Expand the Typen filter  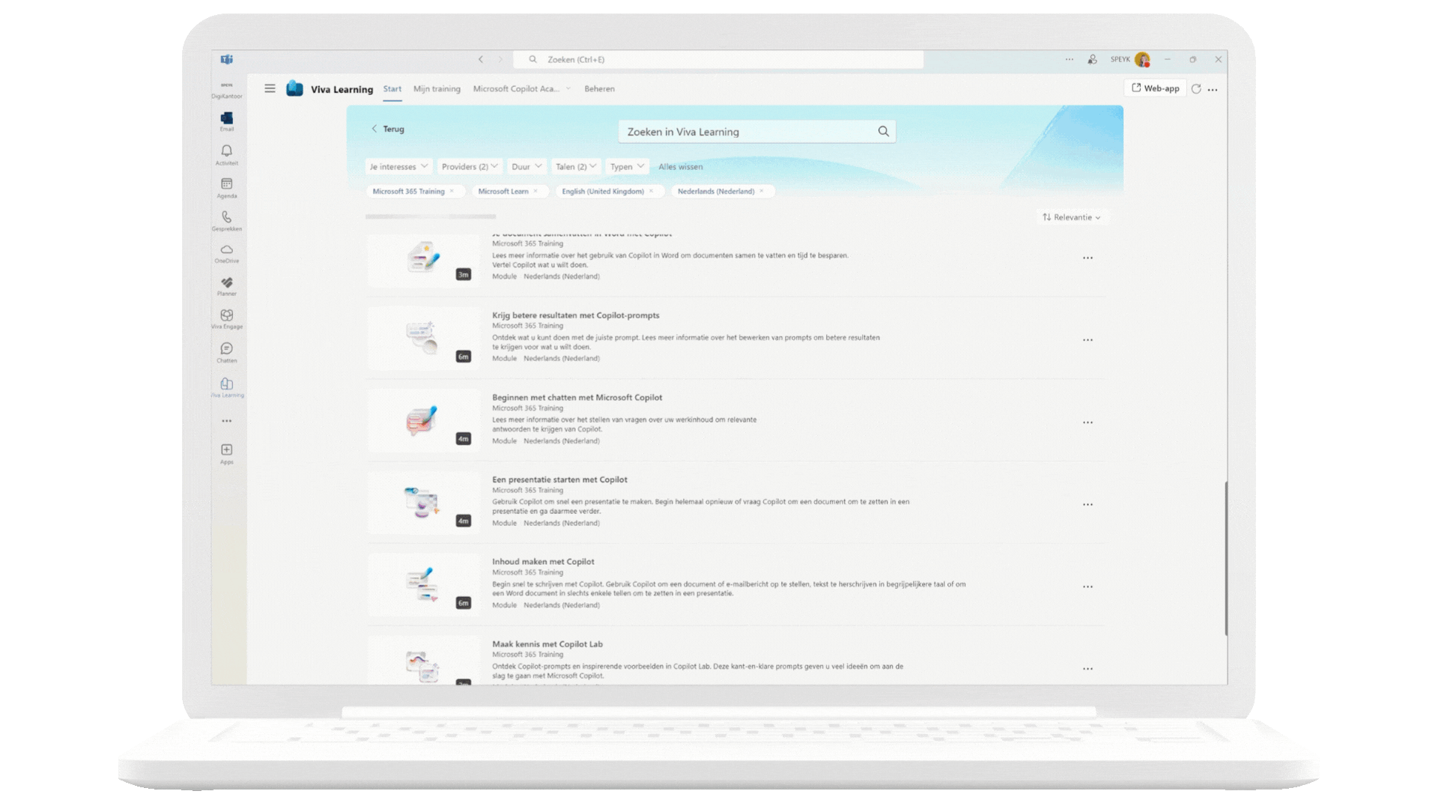627,166
